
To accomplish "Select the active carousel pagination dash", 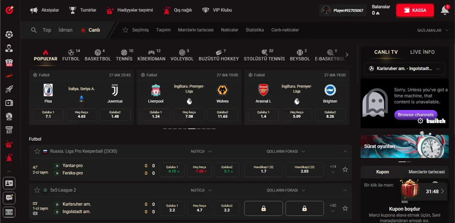I will click(192, 129).
